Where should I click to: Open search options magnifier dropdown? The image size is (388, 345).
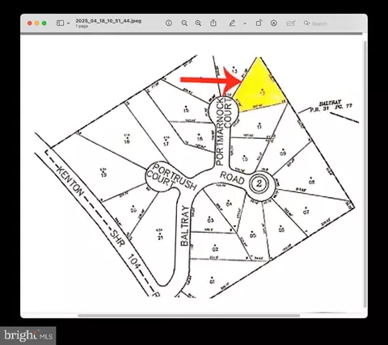point(306,23)
